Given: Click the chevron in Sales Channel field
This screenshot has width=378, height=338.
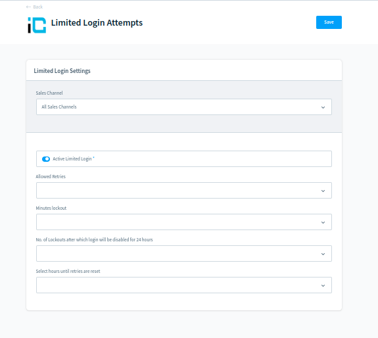Looking at the screenshot, I should tap(323, 107).
